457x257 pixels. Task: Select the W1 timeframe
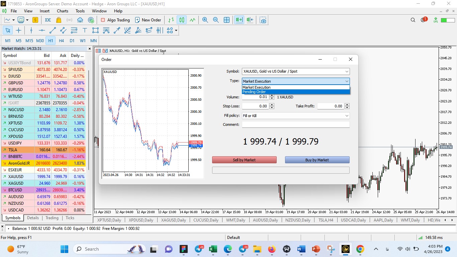[x=83, y=41]
